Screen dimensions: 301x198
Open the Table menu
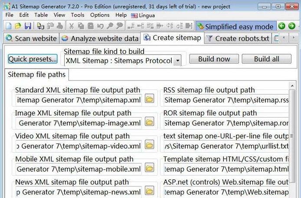coord(41,15)
